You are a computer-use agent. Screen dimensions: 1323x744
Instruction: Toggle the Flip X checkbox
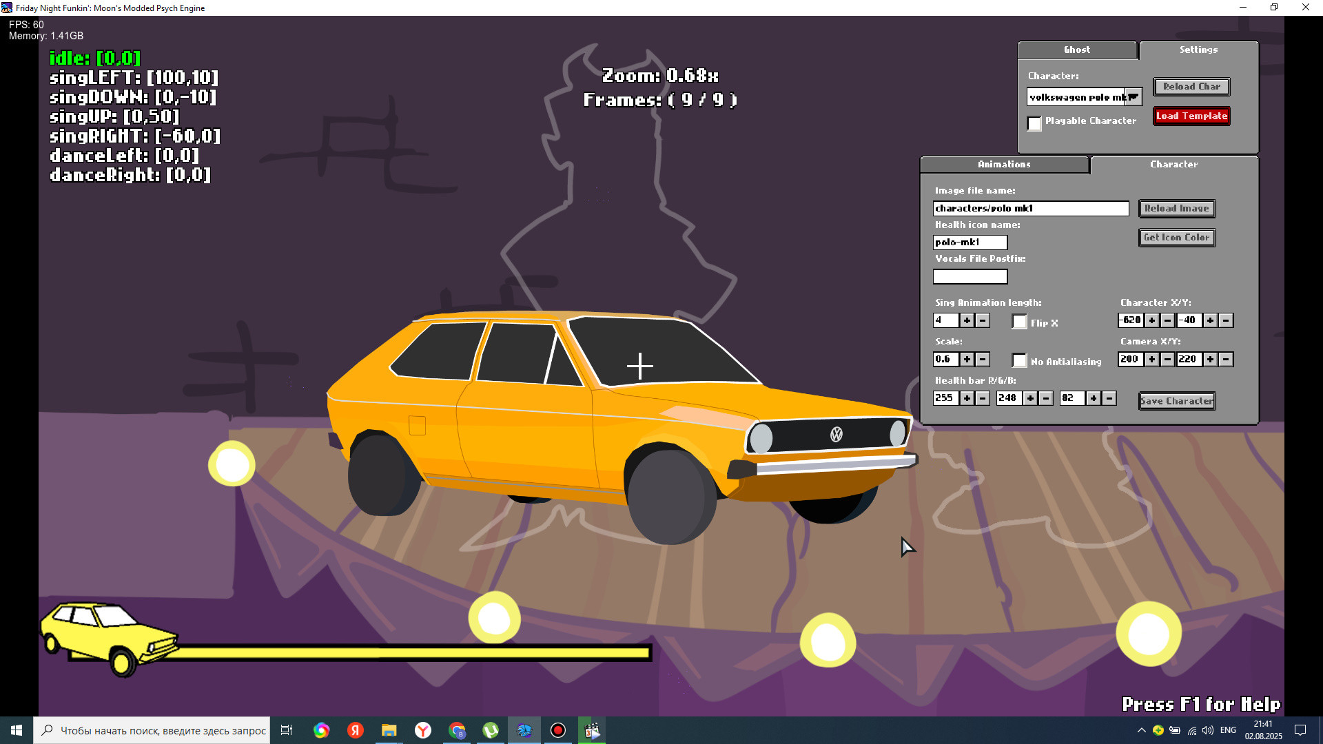pyautogui.click(x=1019, y=322)
